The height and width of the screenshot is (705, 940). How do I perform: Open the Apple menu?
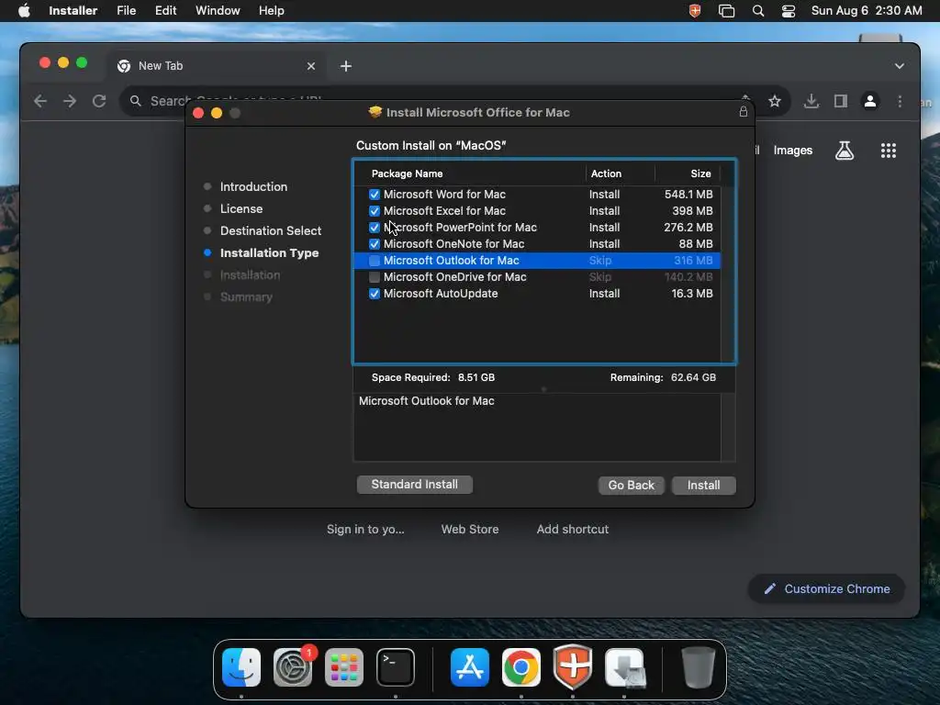[24, 10]
